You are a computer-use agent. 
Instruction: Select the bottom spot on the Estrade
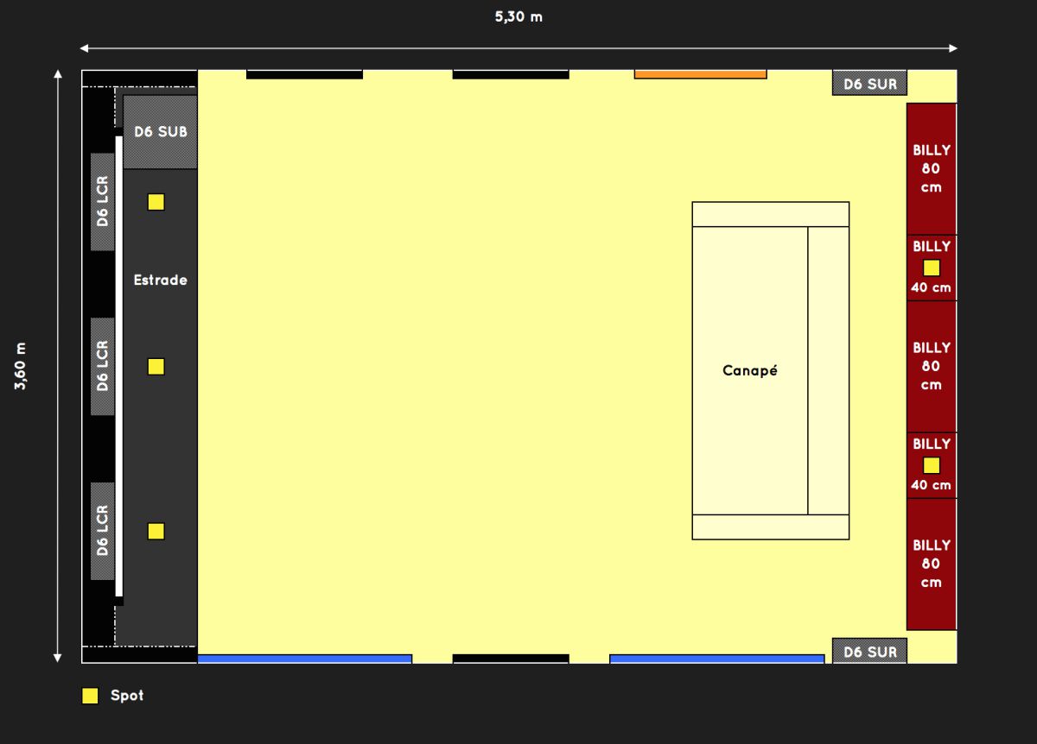click(x=156, y=532)
